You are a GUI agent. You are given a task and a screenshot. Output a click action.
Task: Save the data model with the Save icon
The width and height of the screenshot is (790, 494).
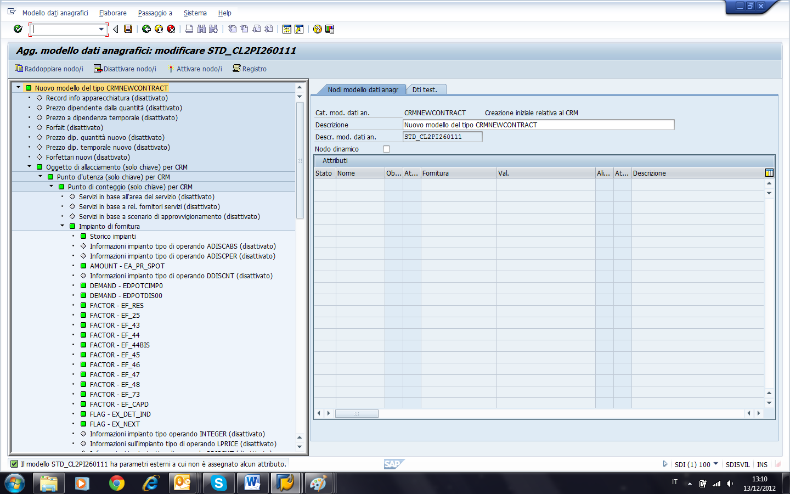pos(128,29)
